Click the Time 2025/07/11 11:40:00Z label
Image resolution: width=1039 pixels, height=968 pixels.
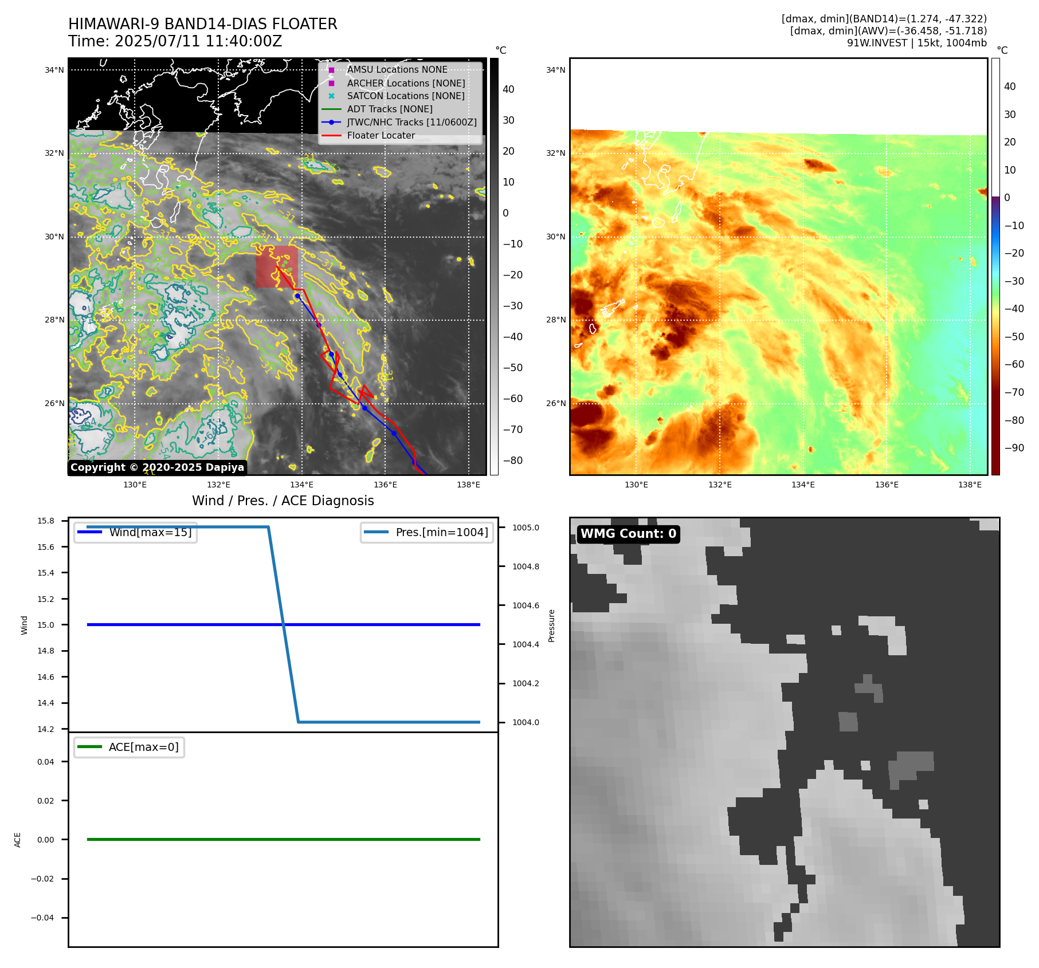(175, 41)
